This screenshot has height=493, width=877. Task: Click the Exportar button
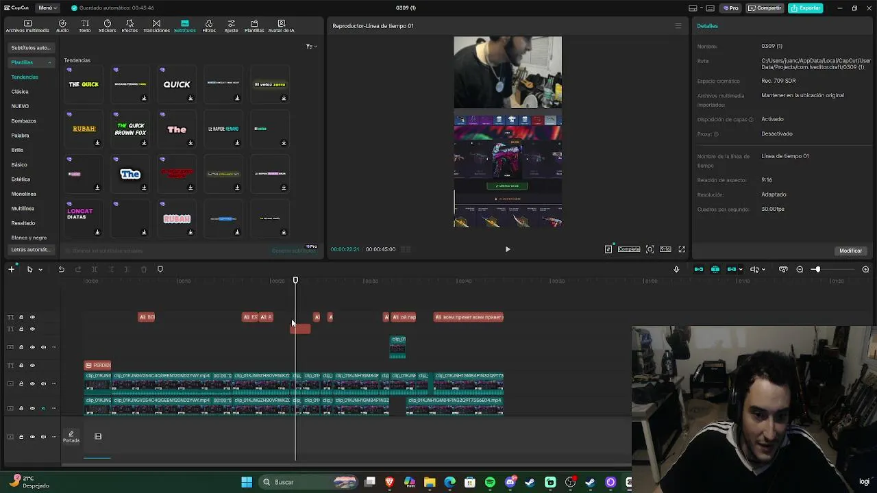pos(805,8)
